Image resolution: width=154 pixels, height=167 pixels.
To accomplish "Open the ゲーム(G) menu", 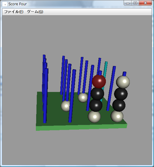I will coord(35,12).
